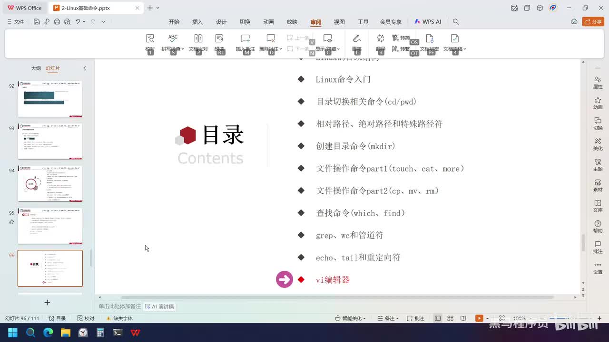
Task: Open new tab dropdown arrow beside plus
Action: 158,8
